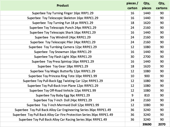The height and width of the screenshot is (127, 170).
Task: Click the 7-inch Mermaid Doll product cell
Action: tap(63, 105)
